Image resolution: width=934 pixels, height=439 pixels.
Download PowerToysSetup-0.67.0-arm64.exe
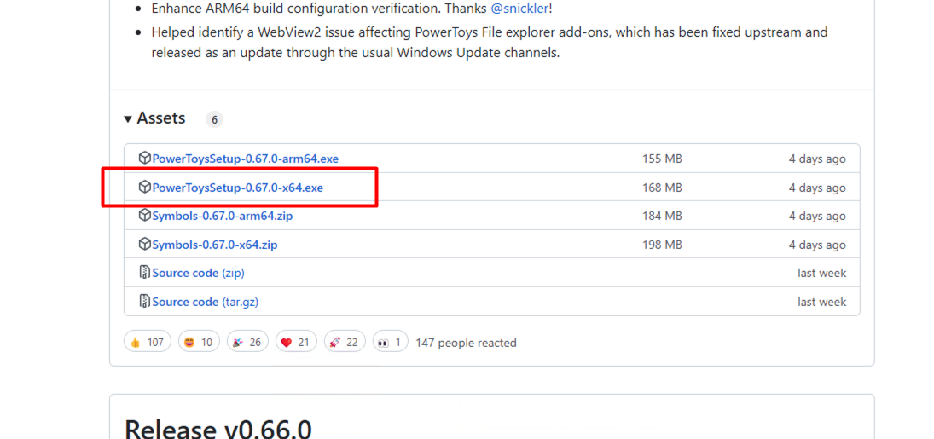tap(246, 159)
